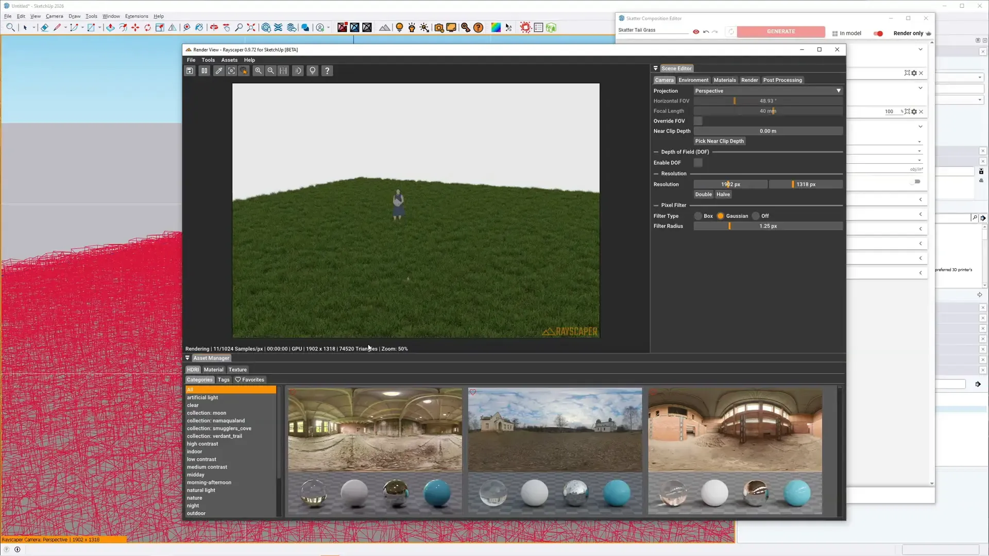
Task: Click the sandbox terrain mountain icon
Action: (x=384, y=27)
